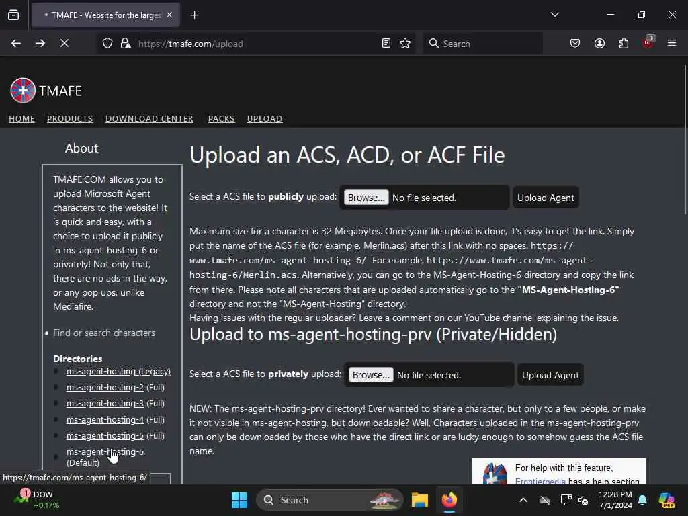The width and height of the screenshot is (688, 516).
Task: Browse for a file to publicly upload
Action: [366, 198]
